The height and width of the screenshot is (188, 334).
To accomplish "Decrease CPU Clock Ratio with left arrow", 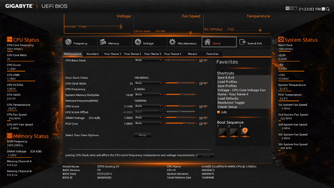I will point(165,83).
